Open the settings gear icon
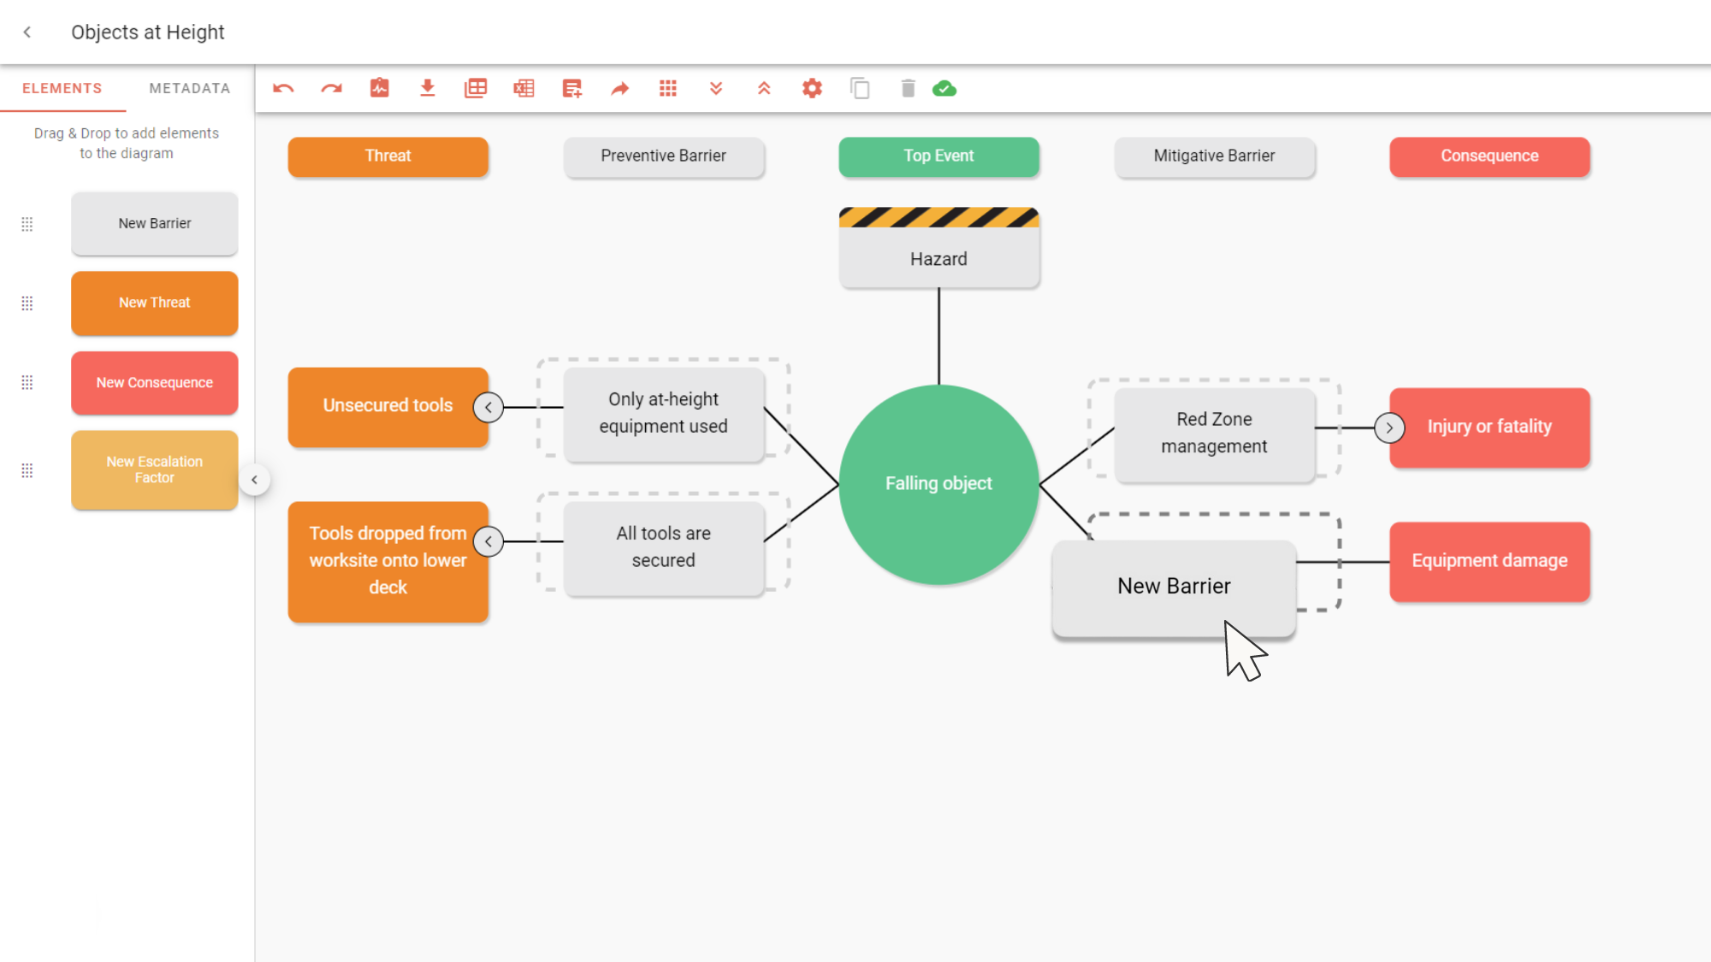 pyautogui.click(x=812, y=88)
